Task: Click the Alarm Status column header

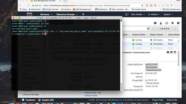Action: (174, 35)
